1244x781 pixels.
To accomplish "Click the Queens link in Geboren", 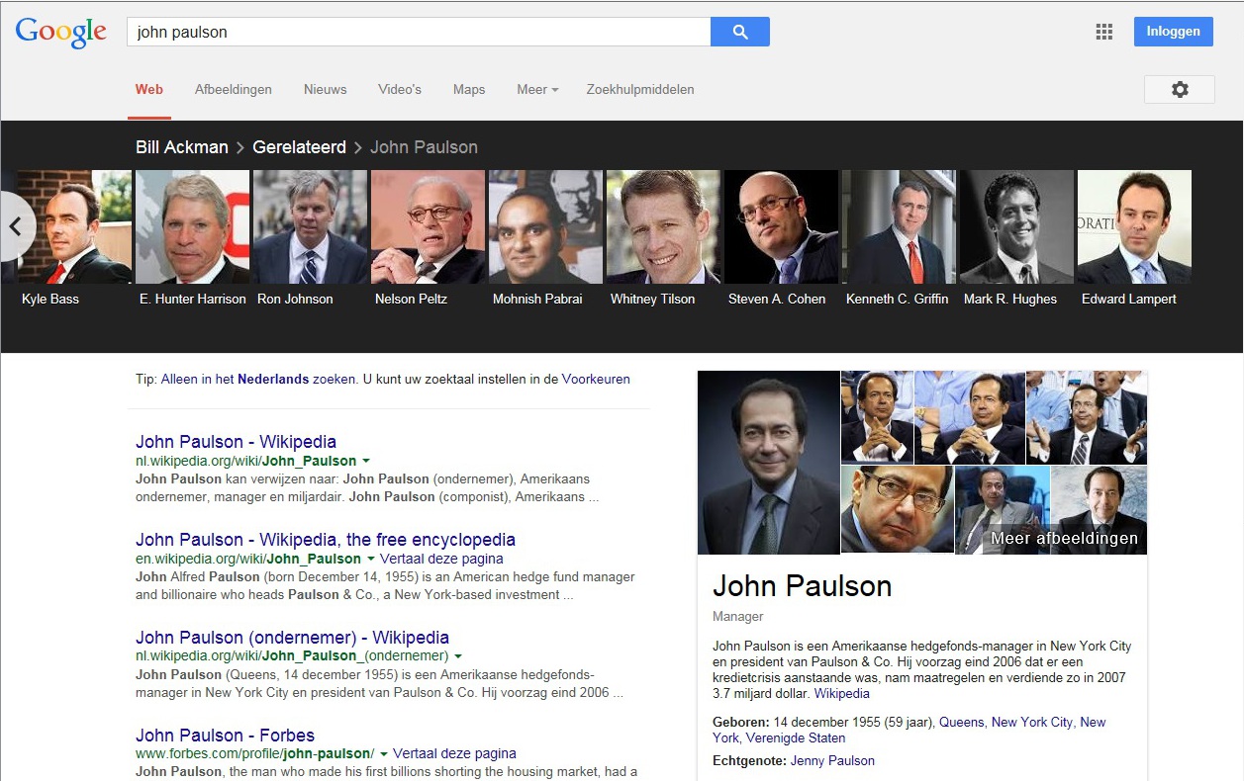I will 961,723.
